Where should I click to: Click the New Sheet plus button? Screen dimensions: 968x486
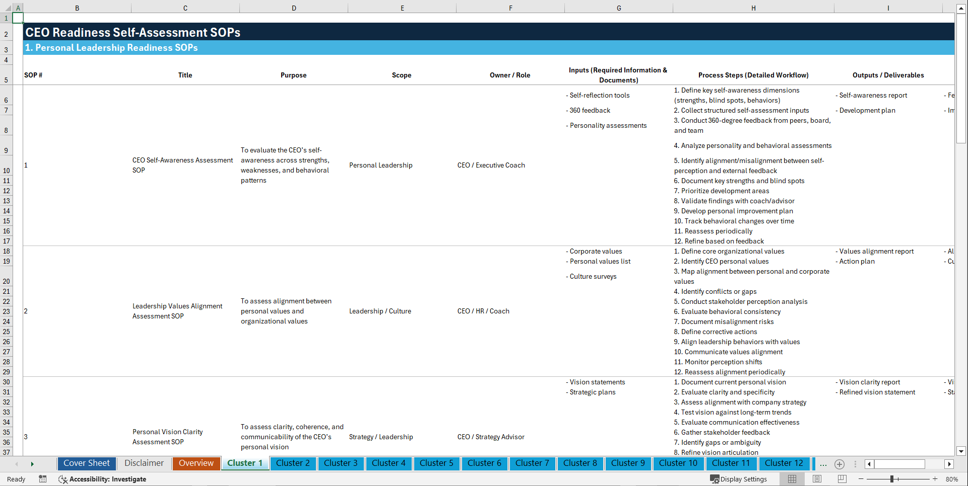point(840,464)
